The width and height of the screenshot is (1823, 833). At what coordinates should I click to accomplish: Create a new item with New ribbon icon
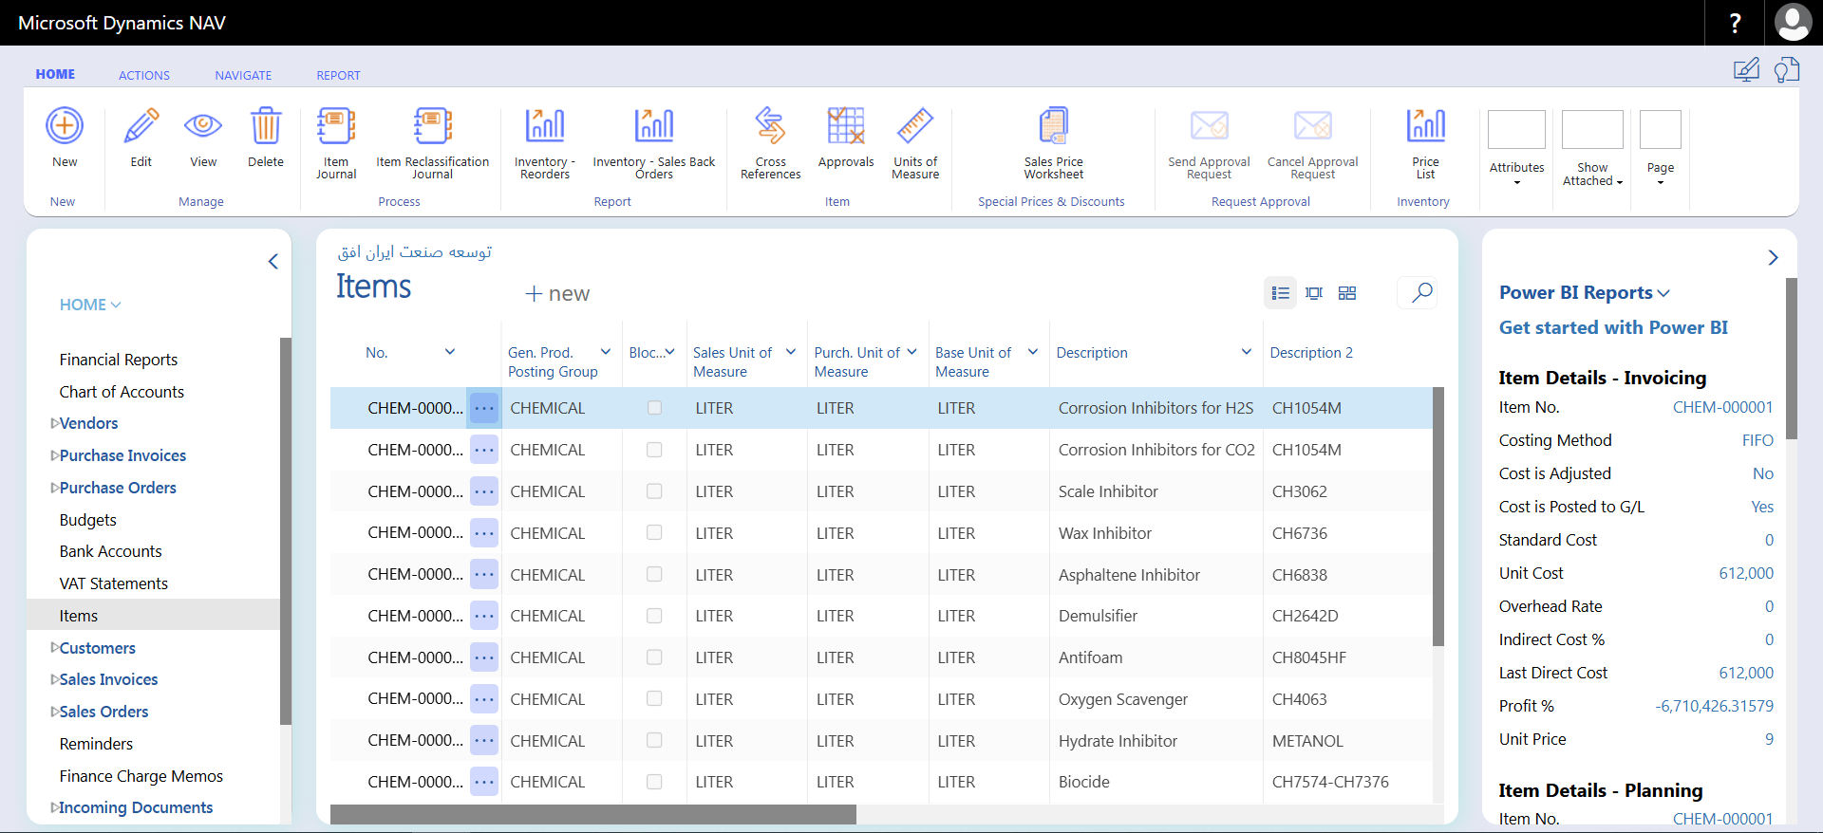[x=65, y=126]
